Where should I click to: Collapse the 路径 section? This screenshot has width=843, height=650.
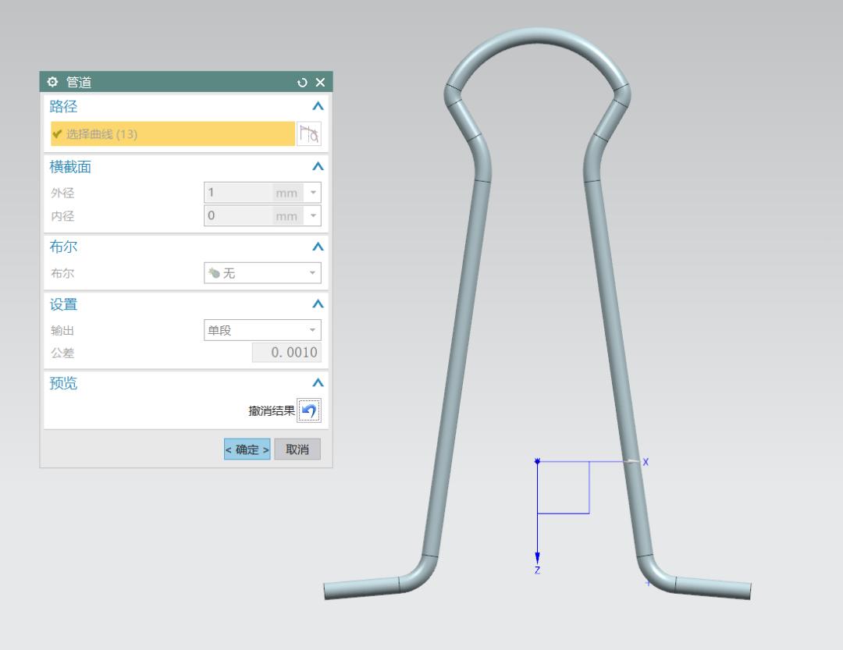(317, 107)
